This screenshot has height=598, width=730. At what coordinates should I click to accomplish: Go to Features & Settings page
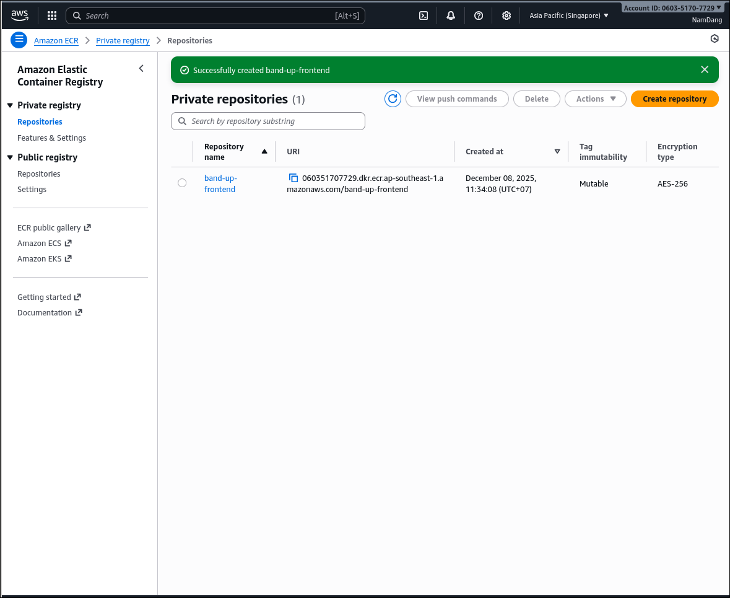(x=51, y=138)
